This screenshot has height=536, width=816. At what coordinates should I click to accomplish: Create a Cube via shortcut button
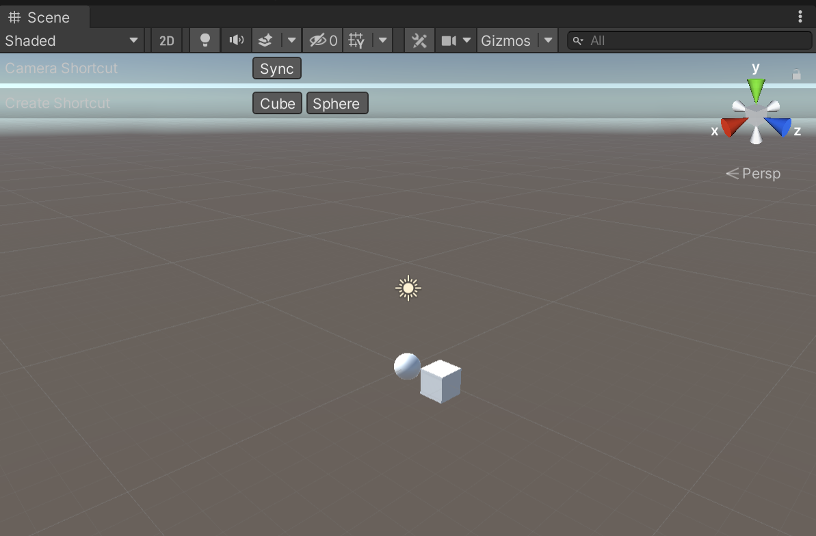click(x=278, y=103)
